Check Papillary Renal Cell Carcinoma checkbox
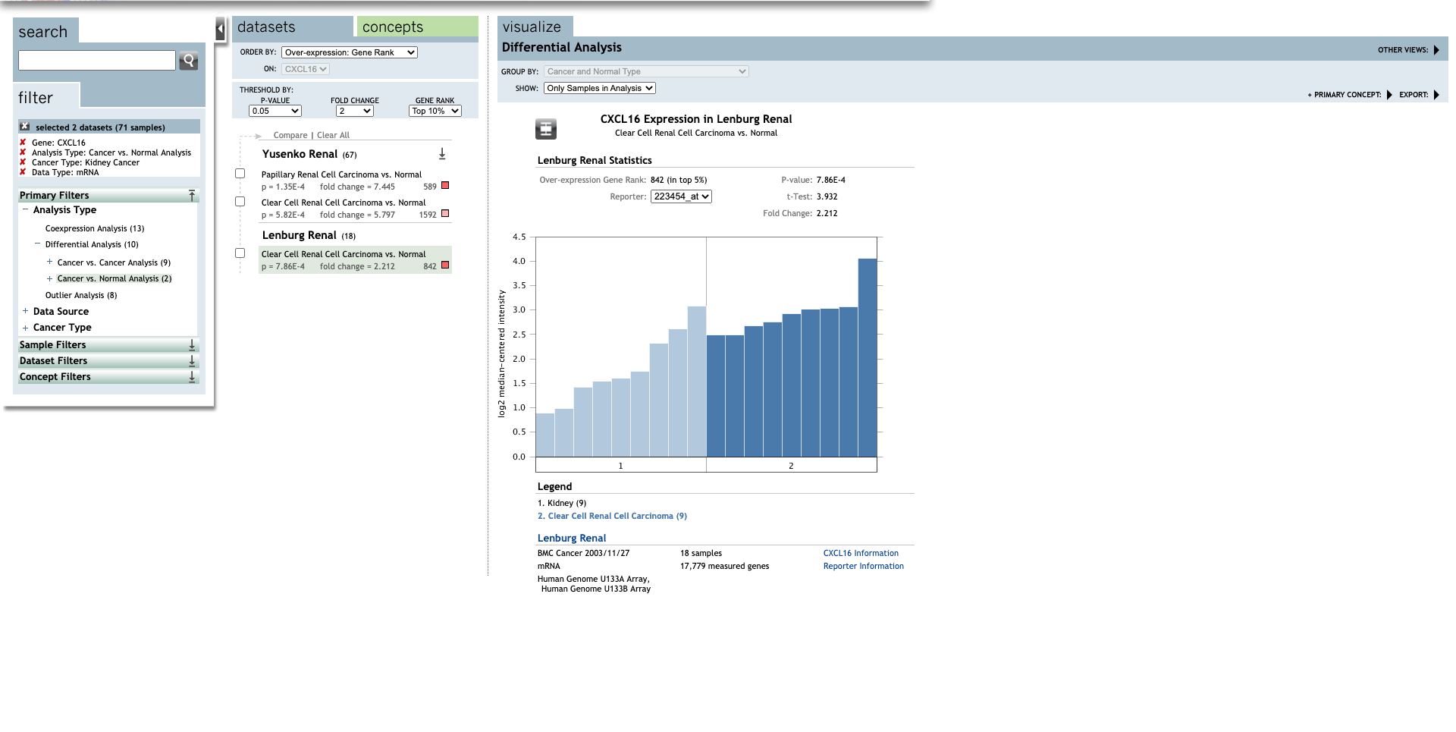 pos(240,174)
